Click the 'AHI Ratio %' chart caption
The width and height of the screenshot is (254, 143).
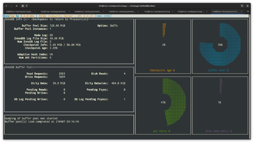pyautogui.click(x=162, y=131)
